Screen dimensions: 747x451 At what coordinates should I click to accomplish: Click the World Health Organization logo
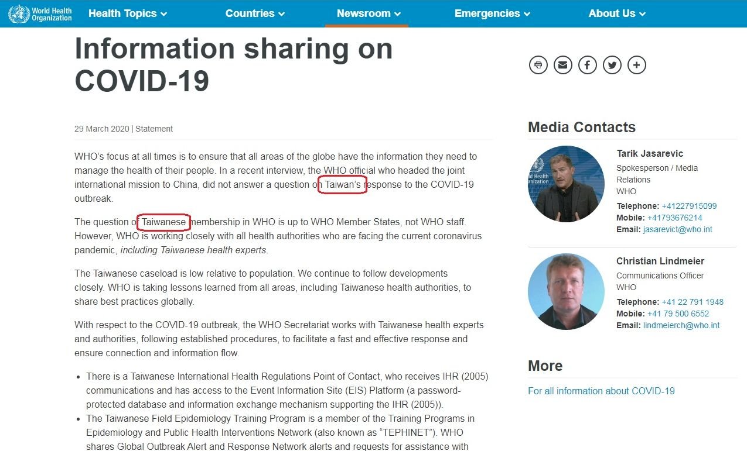click(x=40, y=13)
